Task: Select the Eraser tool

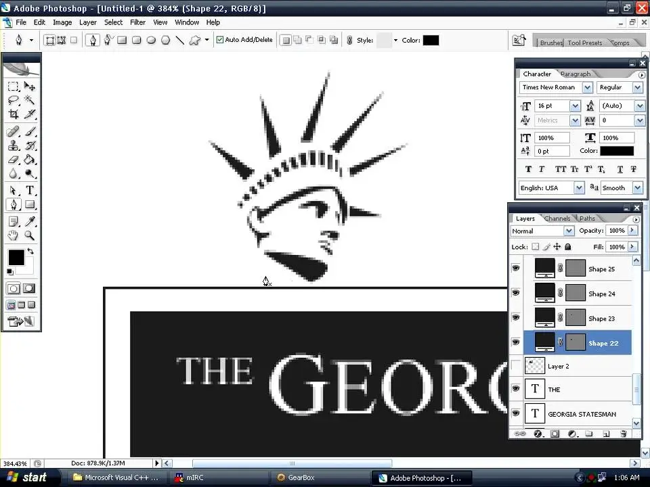Action: point(14,160)
